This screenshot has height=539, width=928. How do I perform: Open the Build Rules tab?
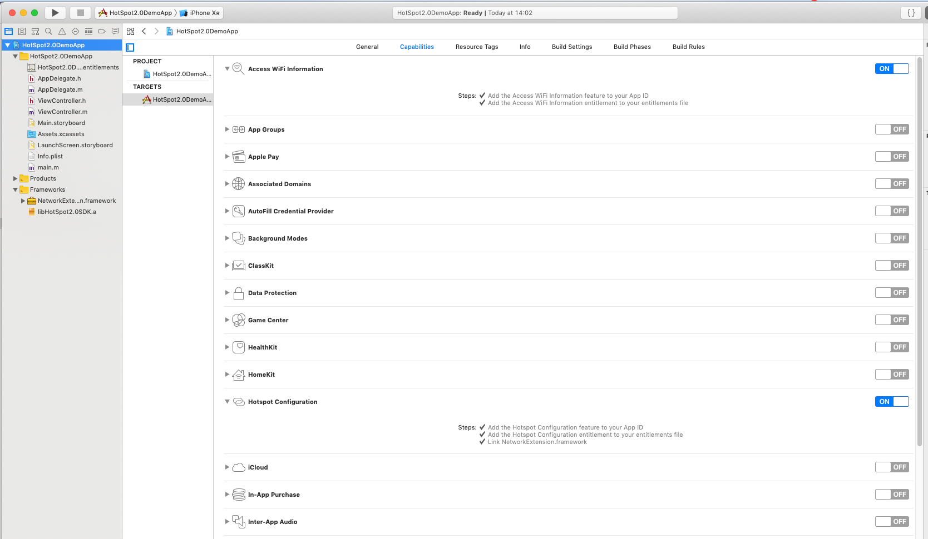pos(688,47)
